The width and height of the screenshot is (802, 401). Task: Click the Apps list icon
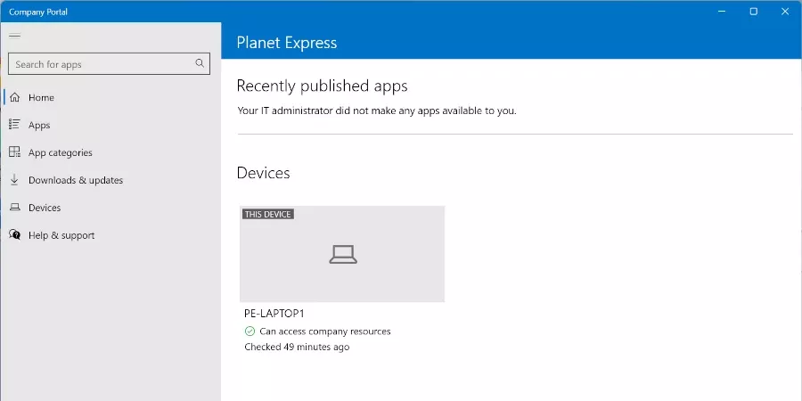click(x=14, y=126)
